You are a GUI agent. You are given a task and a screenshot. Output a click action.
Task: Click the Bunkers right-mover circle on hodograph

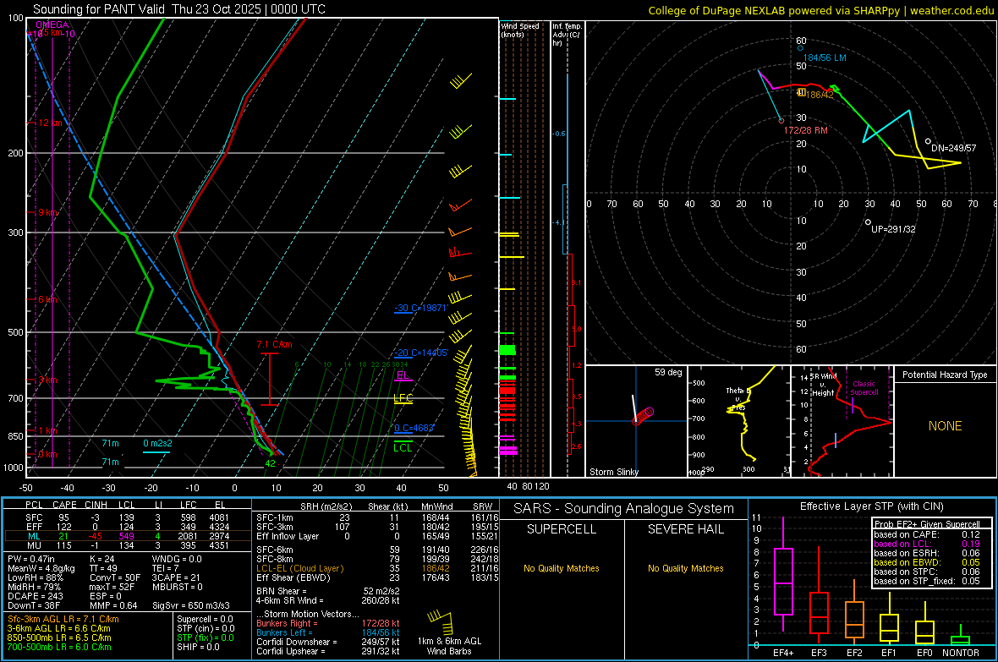click(x=781, y=120)
